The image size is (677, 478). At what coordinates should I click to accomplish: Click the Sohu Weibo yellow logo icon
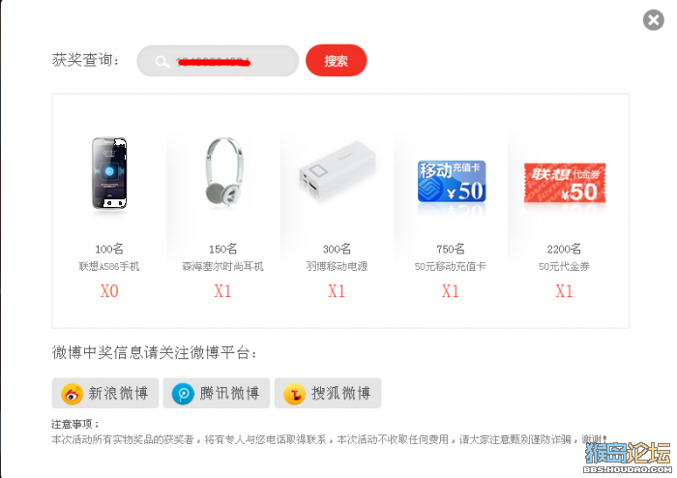tap(294, 394)
